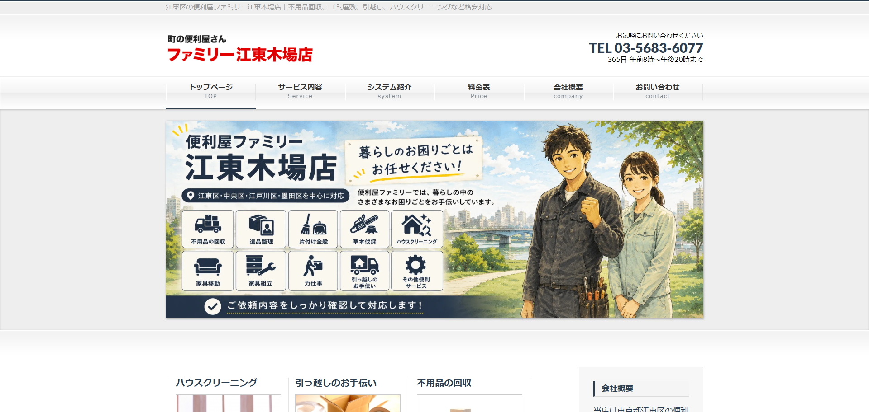Click the checkmark icon in banner footer

tap(212, 306)
